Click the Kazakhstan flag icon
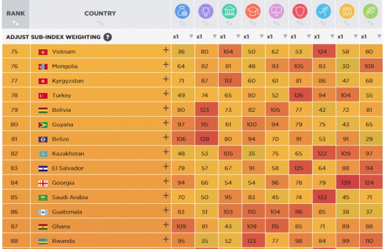This screenshot has width=385, height=249. click(43, 154)
